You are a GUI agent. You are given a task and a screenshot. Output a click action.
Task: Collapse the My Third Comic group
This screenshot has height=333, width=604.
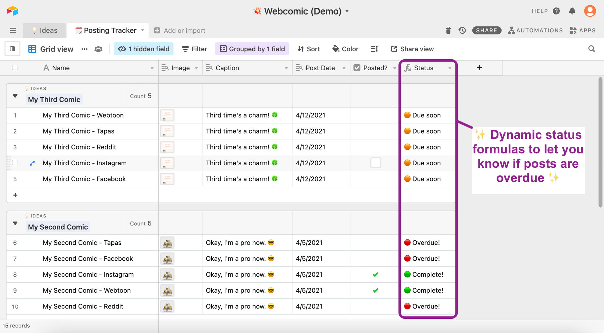click(x=15, y=96)
